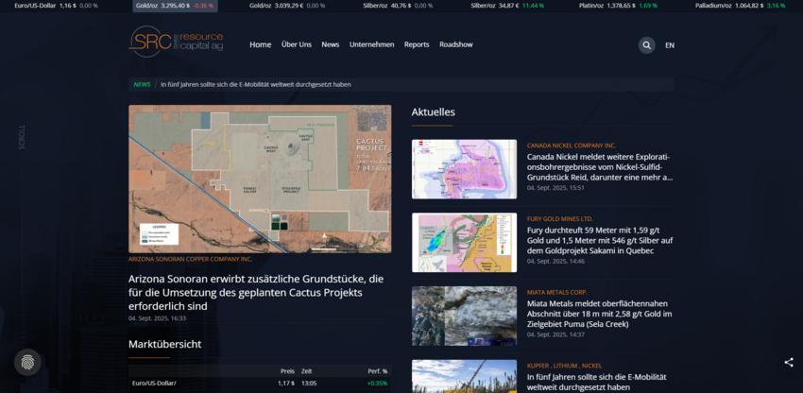Click the date 04. Sept. 2025, 16:33

point(157,318)
